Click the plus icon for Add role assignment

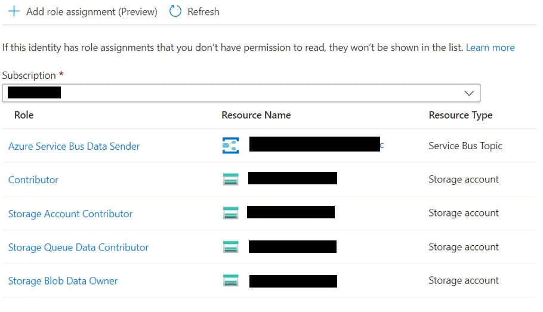[x=14, y=11]
